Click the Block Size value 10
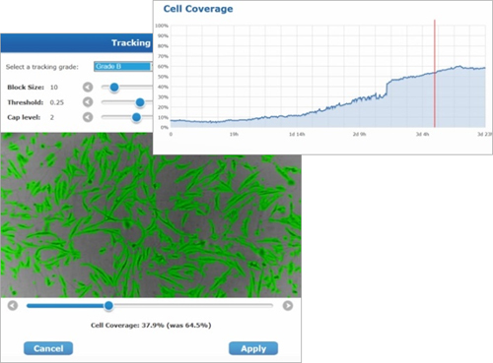This screenshot has width=493, height=363. pyautogui.click(x=54, y=88)
